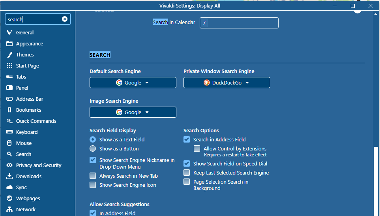Click the Sync cloud icon

tap(9, 187)
